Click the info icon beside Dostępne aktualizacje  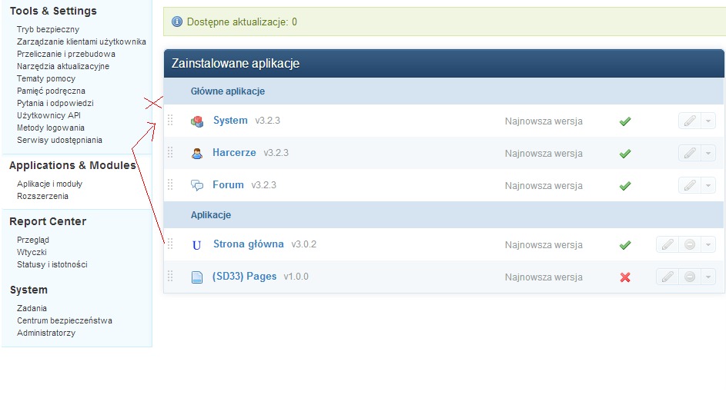pyautogui.click(x=177, y=22)
